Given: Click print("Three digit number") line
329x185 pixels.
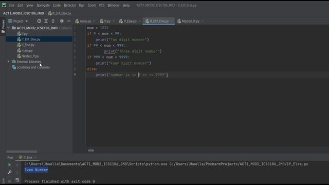Looking at the screenshot, I should [x=133, y=51].
